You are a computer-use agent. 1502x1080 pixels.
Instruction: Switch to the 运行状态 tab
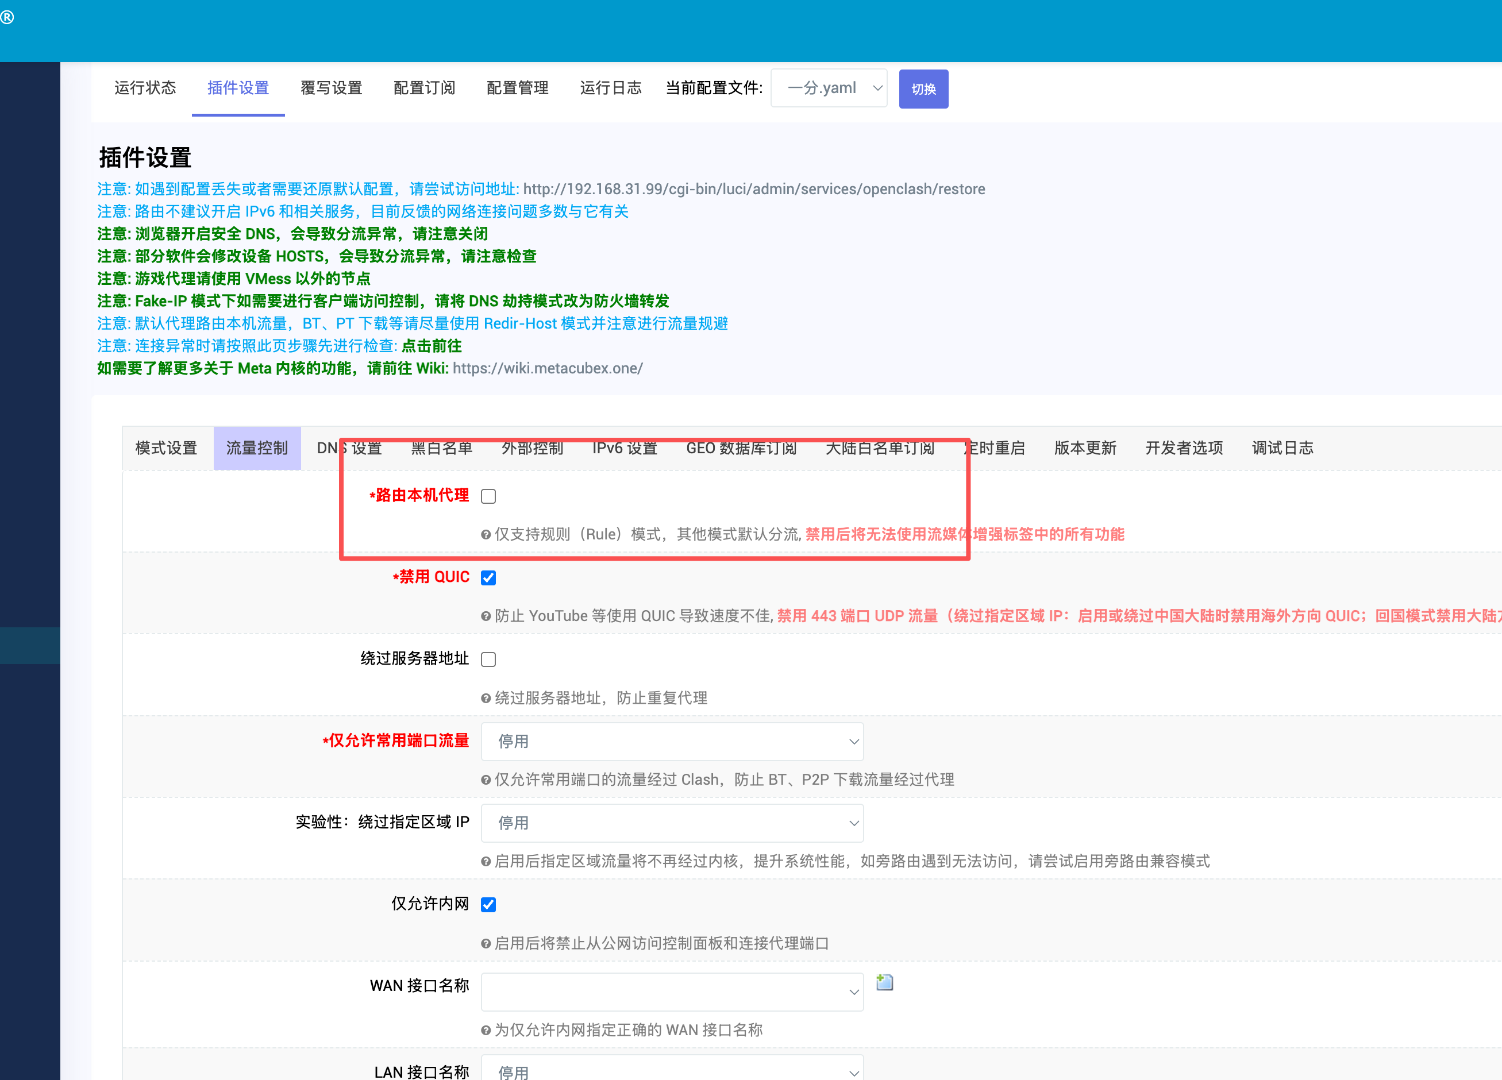click(x=145, y=88)
